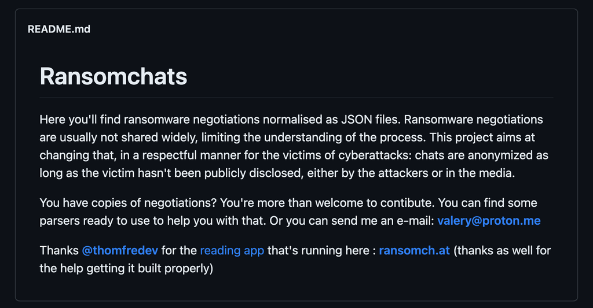Open the reading app link
This screenshot has width=593, height=308.
click(x=232, y=250)
